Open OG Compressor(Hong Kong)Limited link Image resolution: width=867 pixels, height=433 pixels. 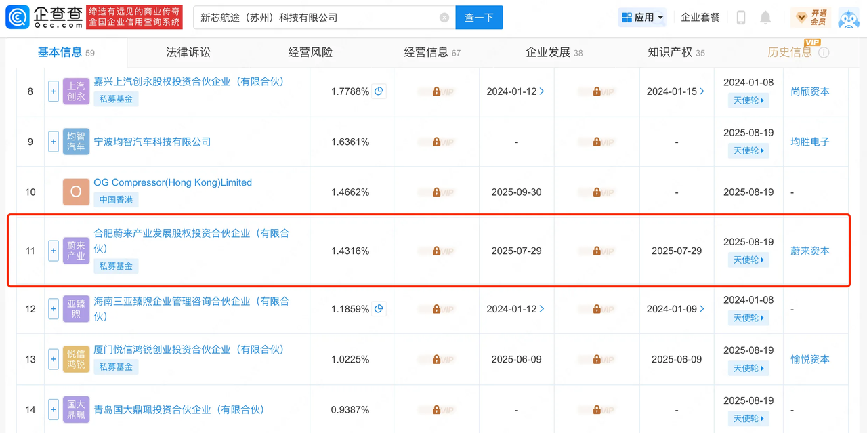pos(173,182)
